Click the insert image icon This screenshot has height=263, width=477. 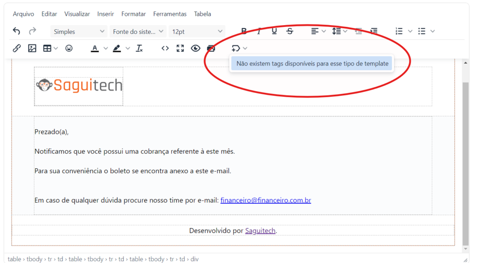[32, 48]
